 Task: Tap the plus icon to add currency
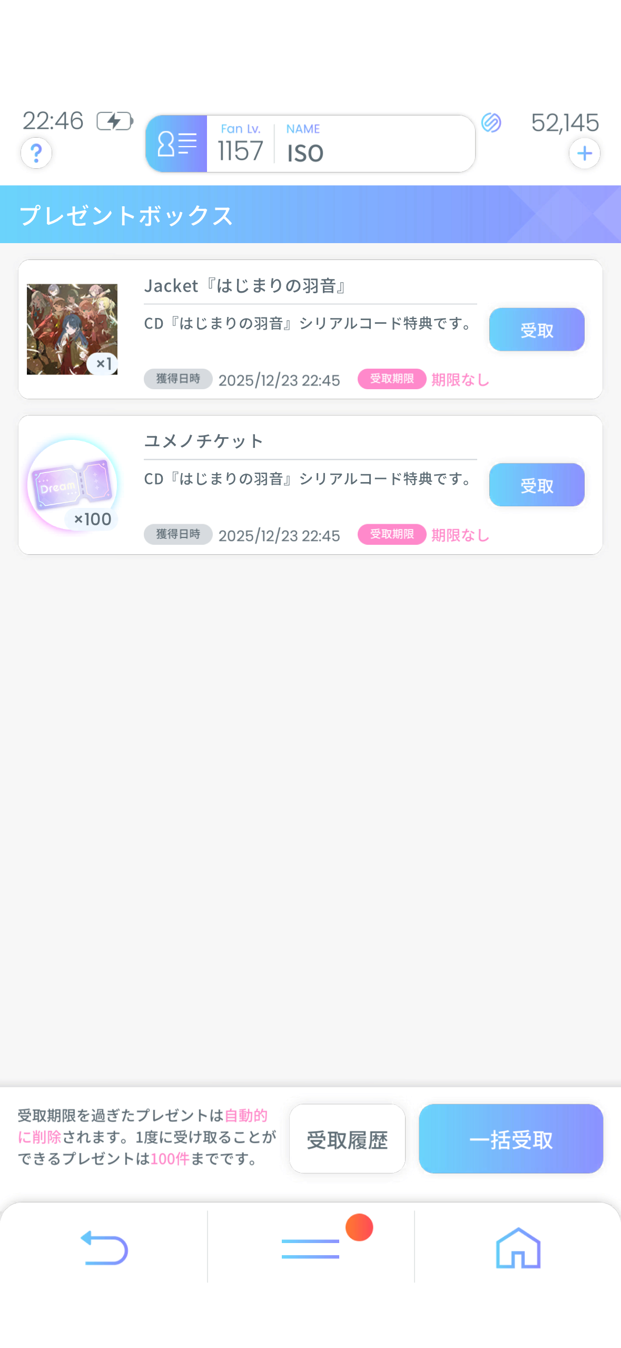coord(584,153)
